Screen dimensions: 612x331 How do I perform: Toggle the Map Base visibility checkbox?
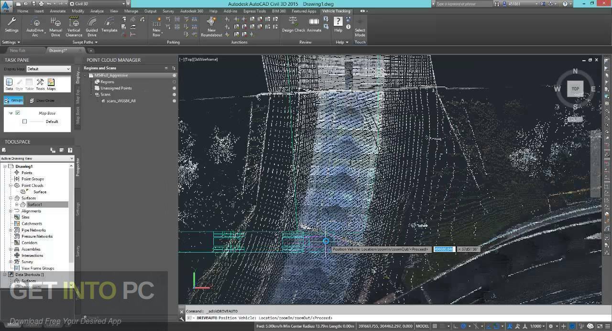tap(18, 113)
